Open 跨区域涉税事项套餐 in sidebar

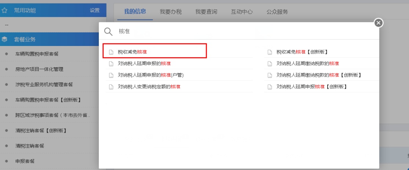[x=53, y=115]
